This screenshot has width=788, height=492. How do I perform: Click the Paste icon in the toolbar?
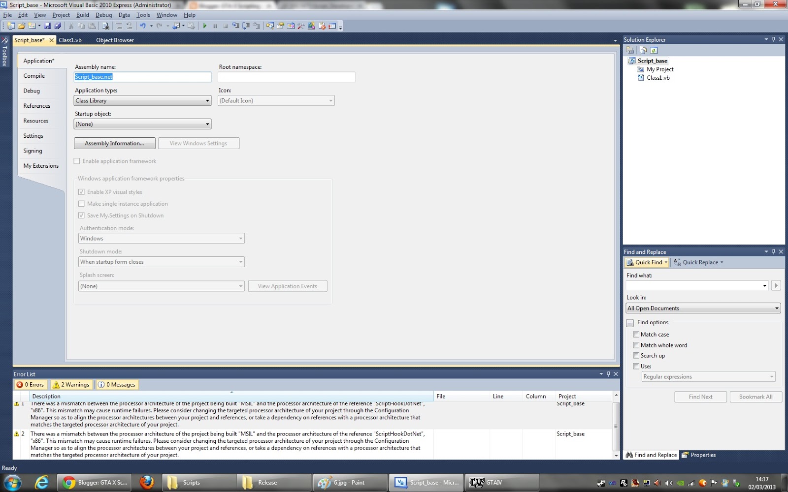pos(92,26)
